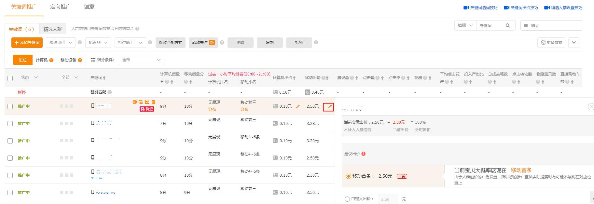
Task: Click help icon after 人群数据和关键词数据部分数据重合
Action: pyautogui.click(x=137, y=29)
